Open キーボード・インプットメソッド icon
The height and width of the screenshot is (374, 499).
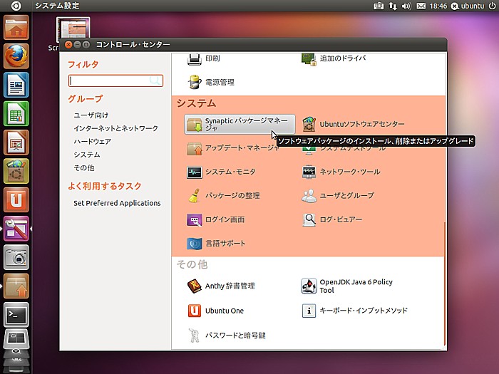point(309,311)
